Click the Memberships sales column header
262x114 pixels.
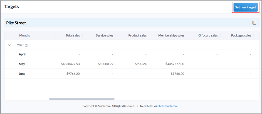tap(171, 35)
